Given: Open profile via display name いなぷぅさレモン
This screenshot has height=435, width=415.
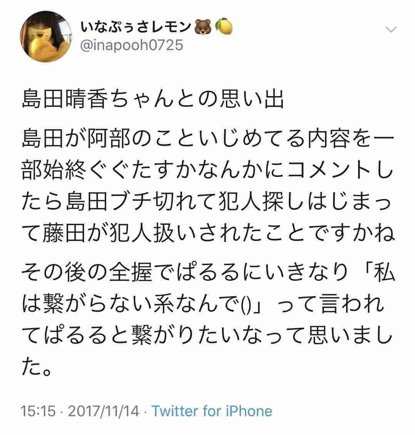Looking at the screenshot, I should [x=136, y=27].
